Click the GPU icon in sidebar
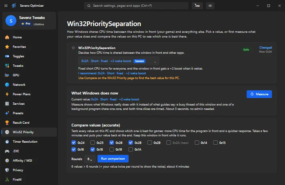 coord(7,75)
